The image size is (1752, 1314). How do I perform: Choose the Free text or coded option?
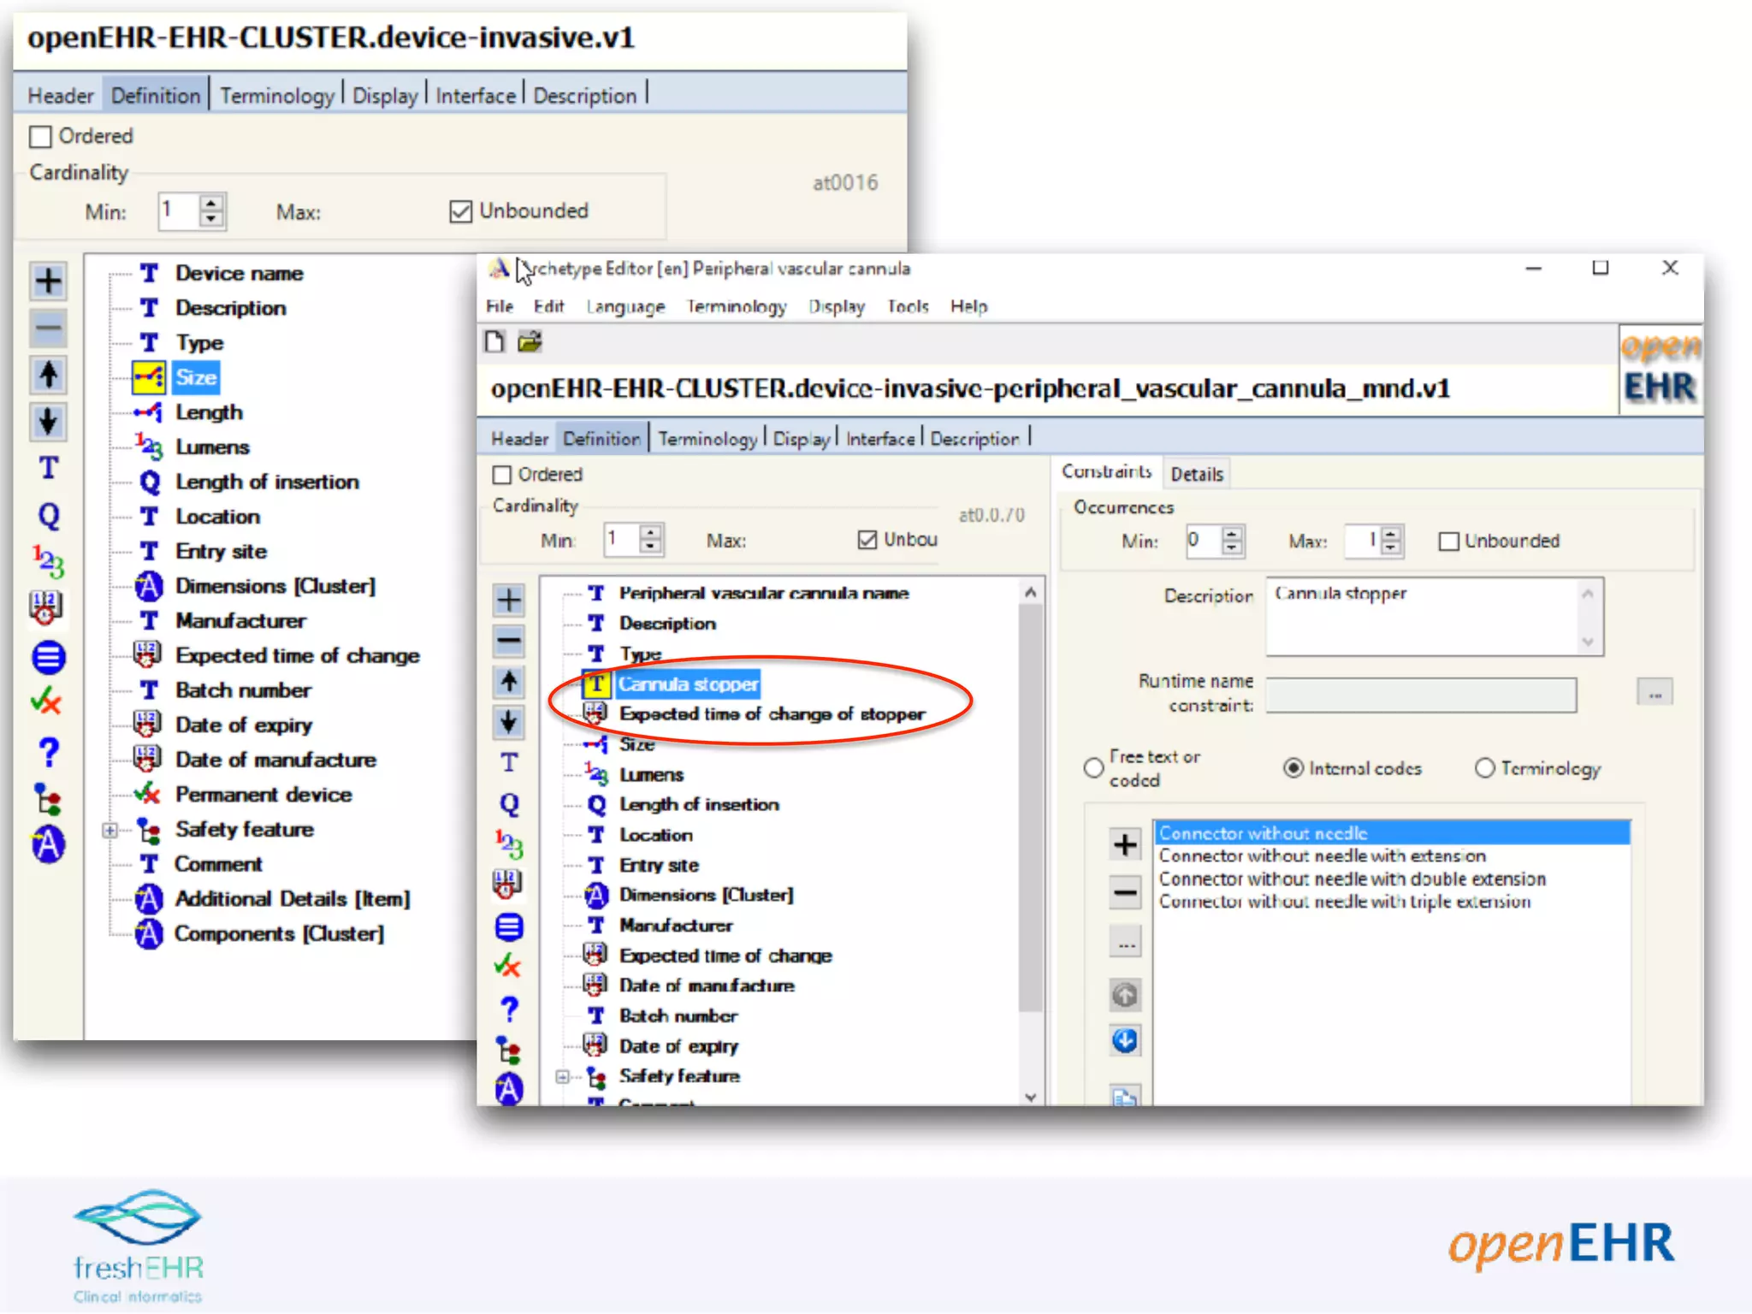(x=1093, y=768)
